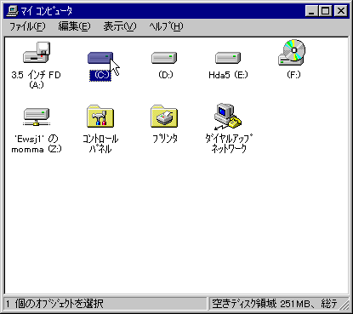
Task: Select the ダイヤルアップネットワーク icon
Action: [228, 117]
